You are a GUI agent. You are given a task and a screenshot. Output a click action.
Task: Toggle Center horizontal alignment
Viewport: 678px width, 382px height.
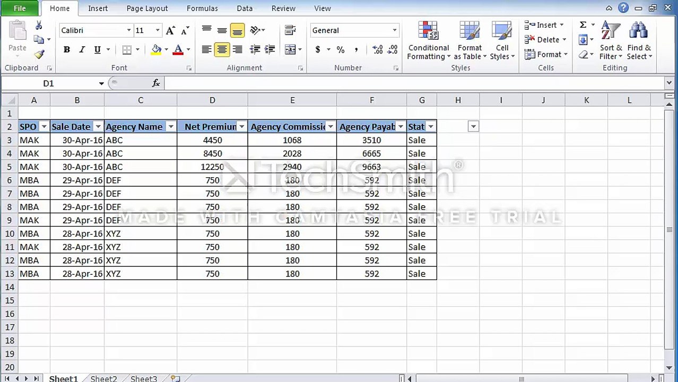click(x=222, y=50)
